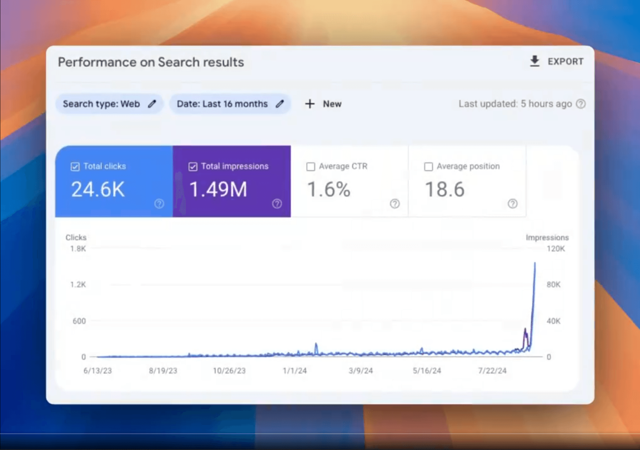Open the Search type: Web filter chip
Image resolution: width=640 pixels, height=450 pixels.
point(109,104)
